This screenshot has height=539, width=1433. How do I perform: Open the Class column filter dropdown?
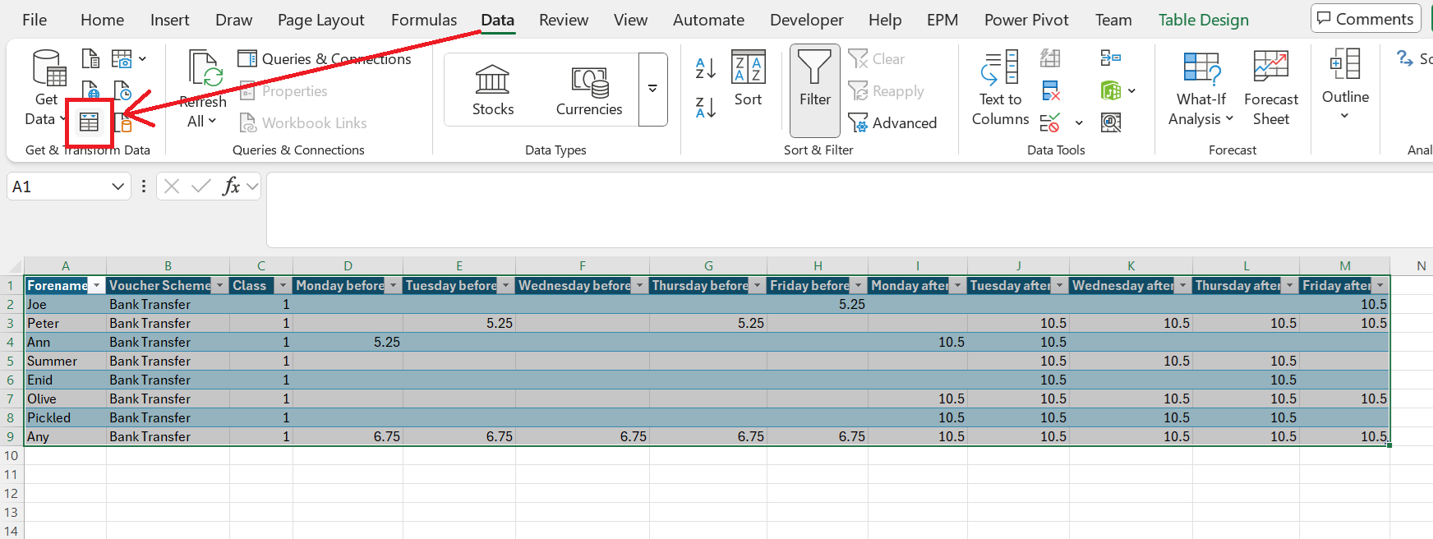283,286
